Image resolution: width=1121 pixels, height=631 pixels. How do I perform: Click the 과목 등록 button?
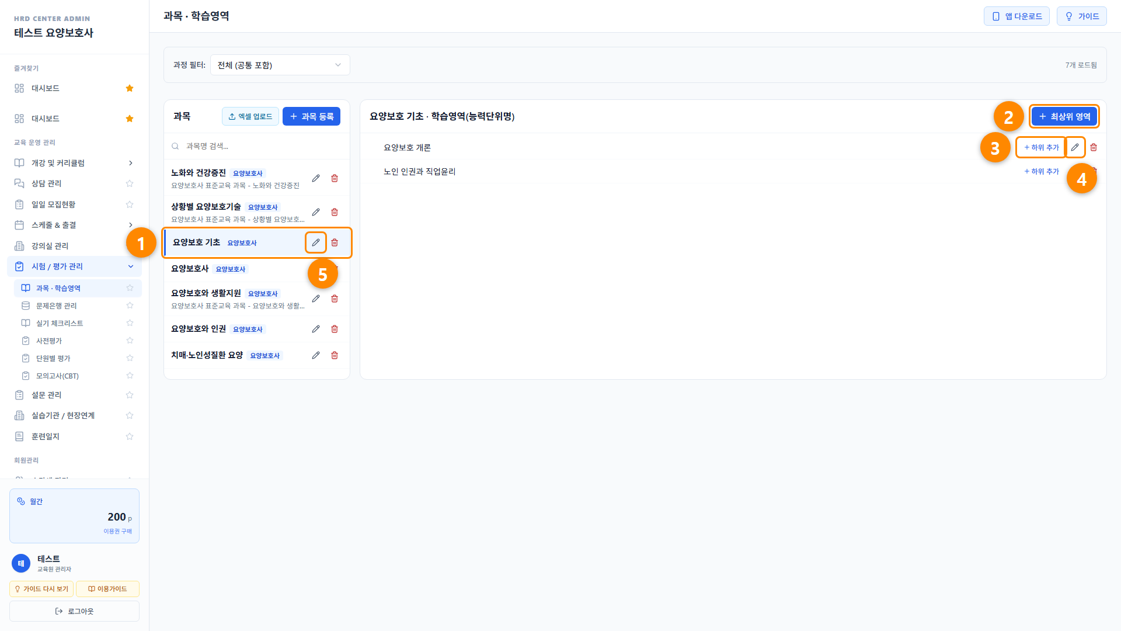[311, 116]
